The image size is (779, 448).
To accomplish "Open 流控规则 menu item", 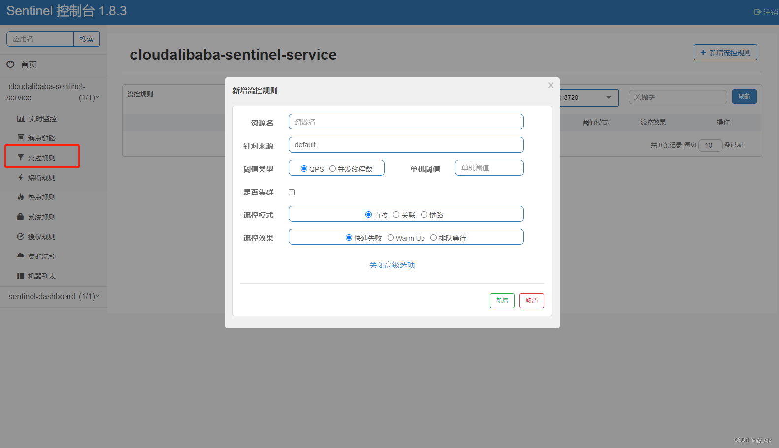I will pyautogui.click(x=42, y=158).
